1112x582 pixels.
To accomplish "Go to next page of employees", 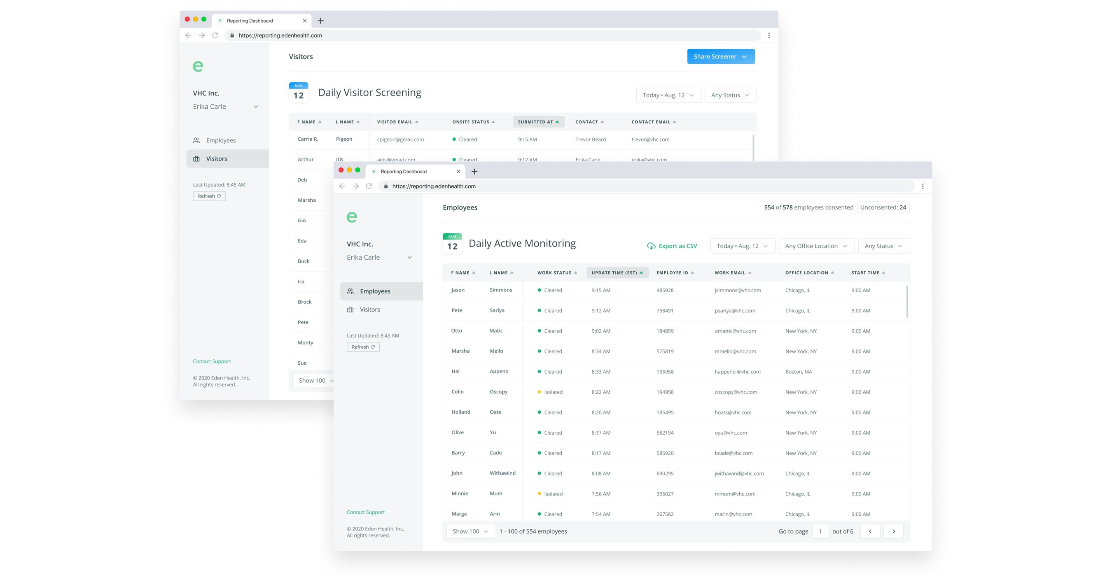I will 893,531.
